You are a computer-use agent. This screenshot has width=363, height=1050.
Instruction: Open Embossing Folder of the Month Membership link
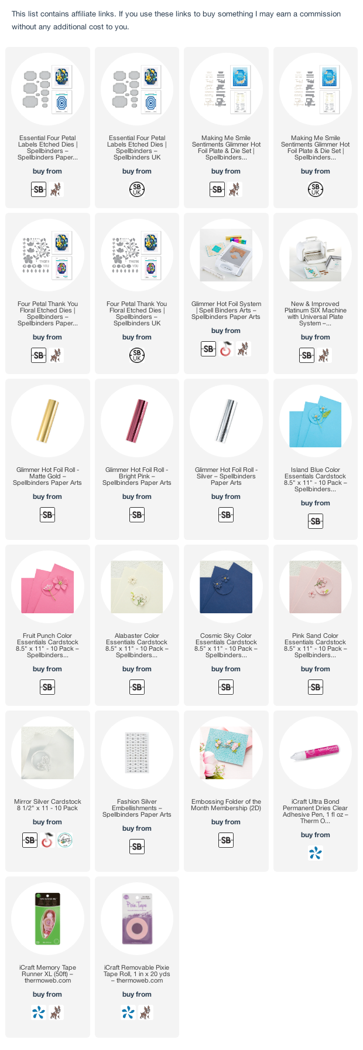tap(226, 805)
